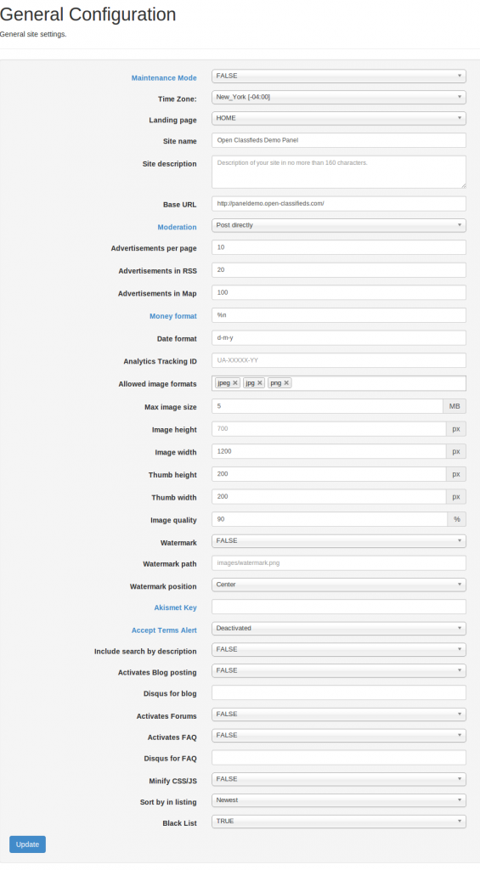The height and width of the screenshot is (870, 480).
Task: Focus the Site name text field
Action: [x=338, y=140]
